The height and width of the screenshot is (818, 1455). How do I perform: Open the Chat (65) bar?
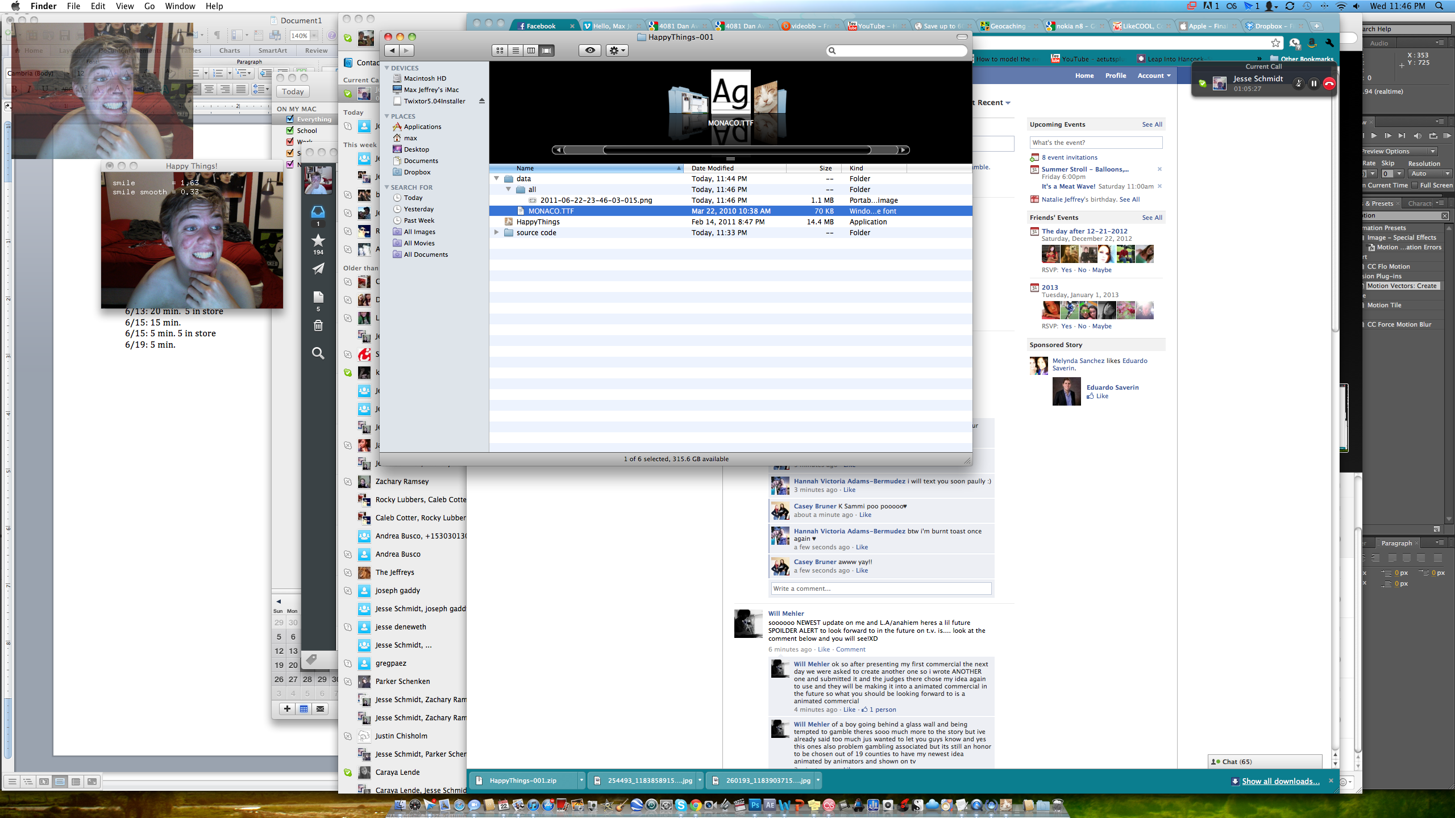(1265, 762)
